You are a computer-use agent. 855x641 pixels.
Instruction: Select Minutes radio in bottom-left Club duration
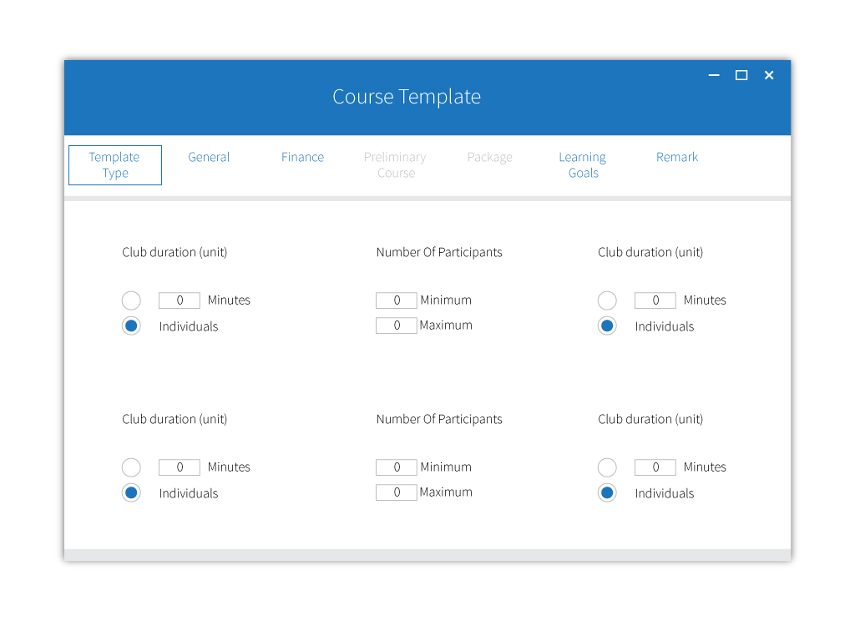[131, 467]
